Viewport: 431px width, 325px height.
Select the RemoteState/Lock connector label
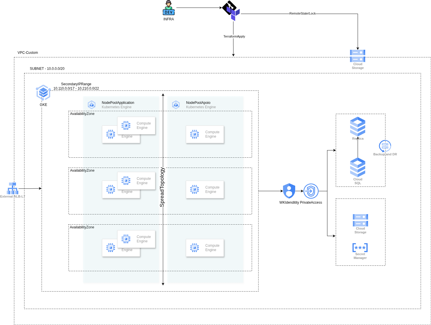pos(302,13)
